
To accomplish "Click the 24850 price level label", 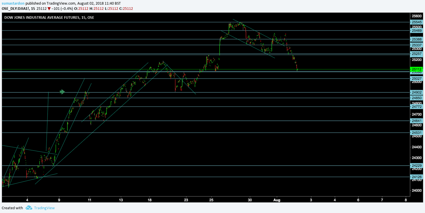I will [417, 98].
